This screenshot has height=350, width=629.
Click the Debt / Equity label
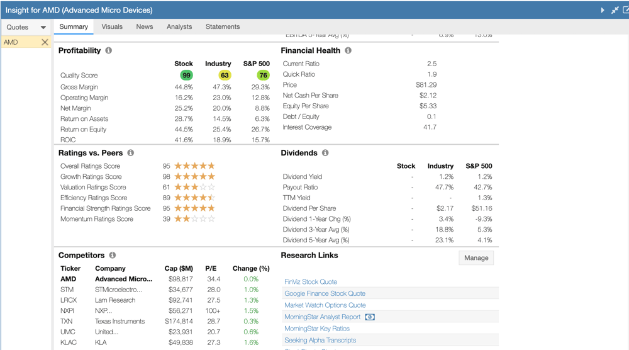click(301, 116)
